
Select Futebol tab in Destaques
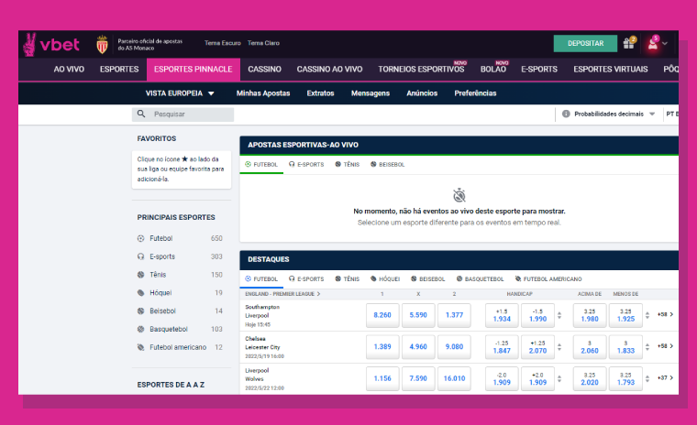point(261,278)
